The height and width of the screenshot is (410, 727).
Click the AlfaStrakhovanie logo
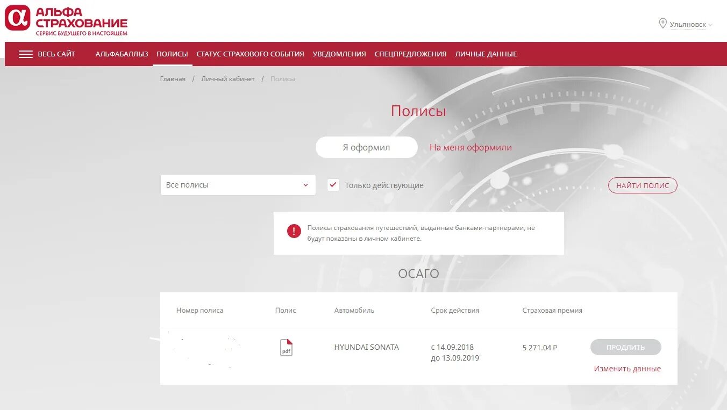pos(66,21)
